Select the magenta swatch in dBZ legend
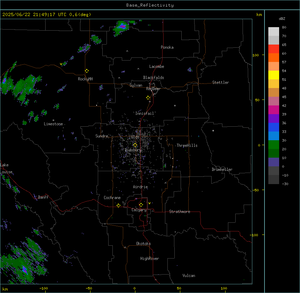The image size is (300, 293). 274,110
